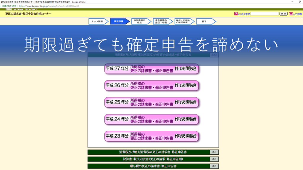
Task: Open the 入力例等 link
Action: [297, 14]
